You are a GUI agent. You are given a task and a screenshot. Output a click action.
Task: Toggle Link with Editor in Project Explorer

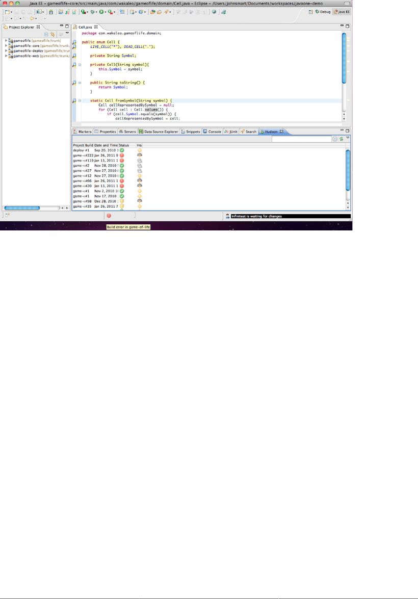tap(53, 34)
